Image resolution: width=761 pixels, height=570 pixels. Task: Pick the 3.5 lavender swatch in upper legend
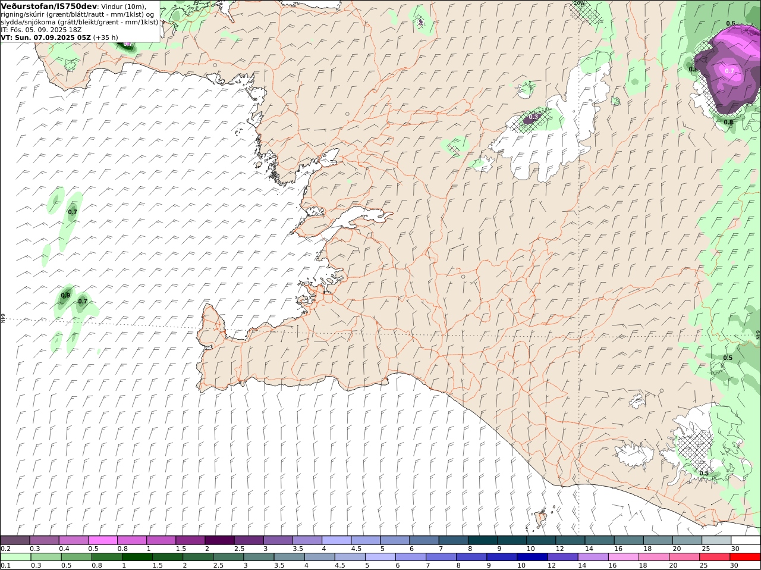pos(307,540)
